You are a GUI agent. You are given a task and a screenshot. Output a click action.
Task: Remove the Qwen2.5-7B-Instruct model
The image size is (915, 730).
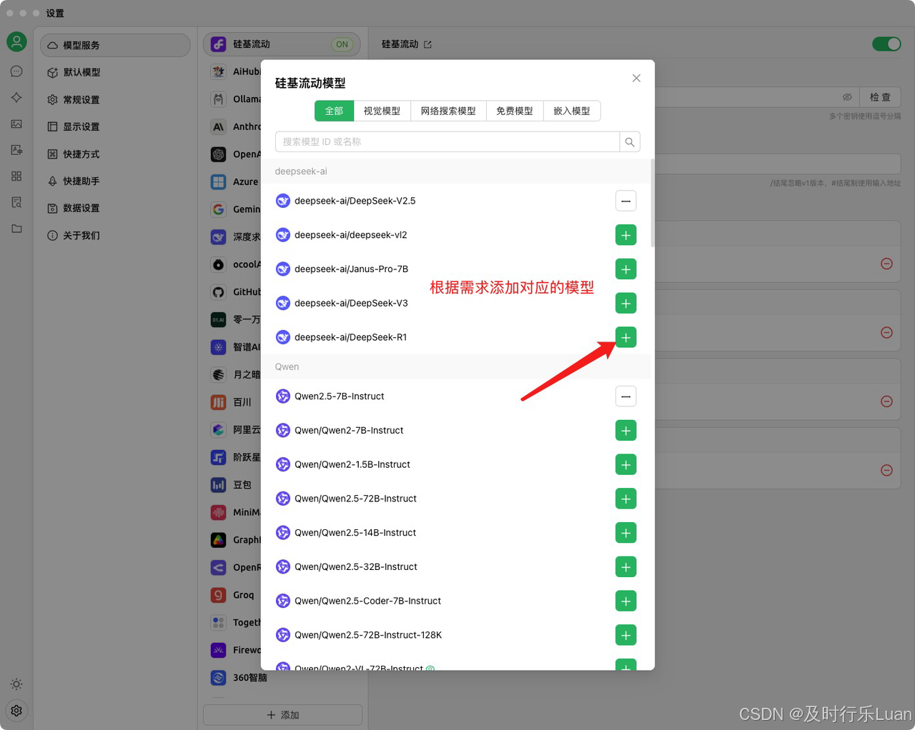pyautogui.click(x=625, y=396)
